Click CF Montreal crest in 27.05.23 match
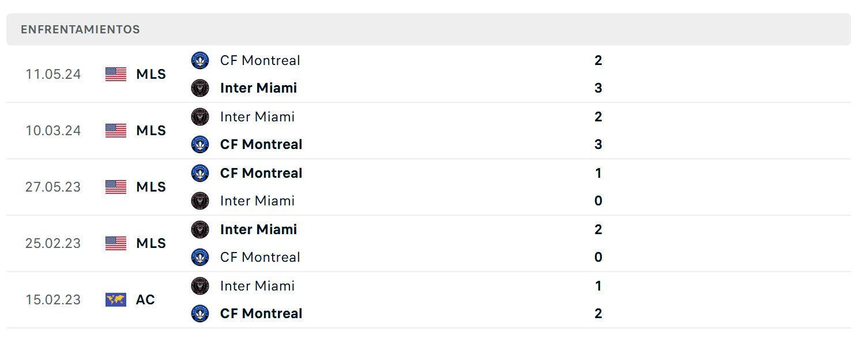Image resolution: width=859 pixels, height=340 pixels. coord(200,173)
